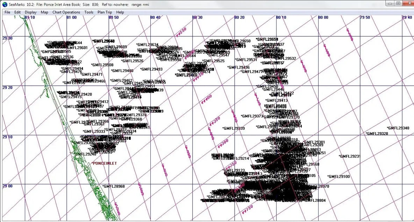The height and width of the screenshot is (222, 414).
Task: Click the 29 20 latitude label
Action: pyautogui.click(x=7, y=87)
